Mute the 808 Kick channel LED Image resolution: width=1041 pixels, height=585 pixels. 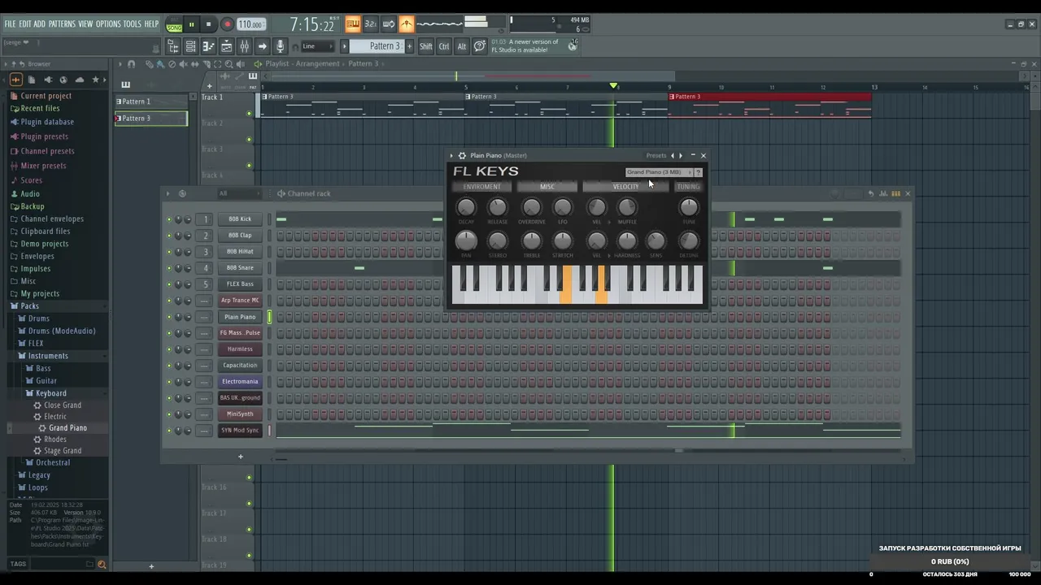(169, 219)
